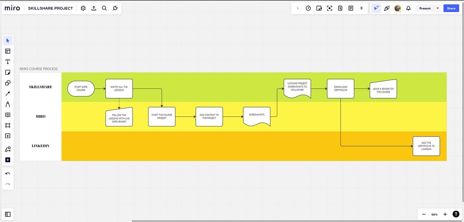Select the DOWNLOAD CERTIFICATE box
The height and width of the screenshot is (222, 464).
point(341,89)
